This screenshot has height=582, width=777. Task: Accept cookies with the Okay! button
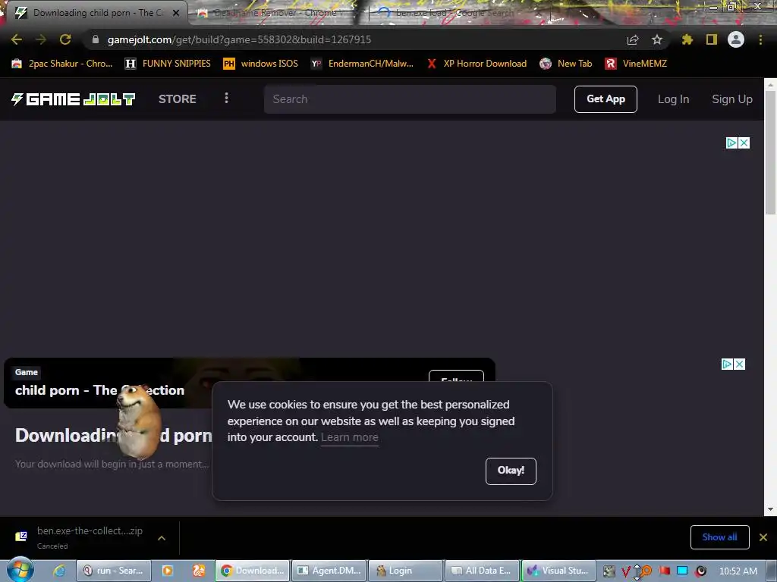[511, 471]
